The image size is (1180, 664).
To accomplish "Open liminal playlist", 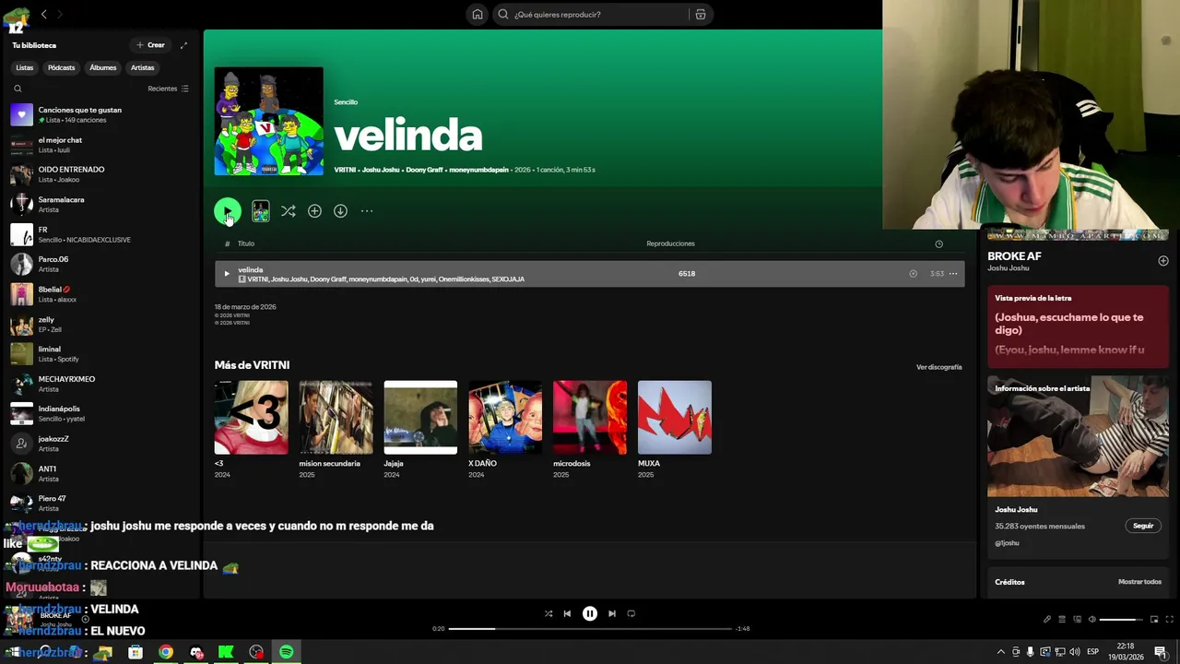I will tap(100, 353).
